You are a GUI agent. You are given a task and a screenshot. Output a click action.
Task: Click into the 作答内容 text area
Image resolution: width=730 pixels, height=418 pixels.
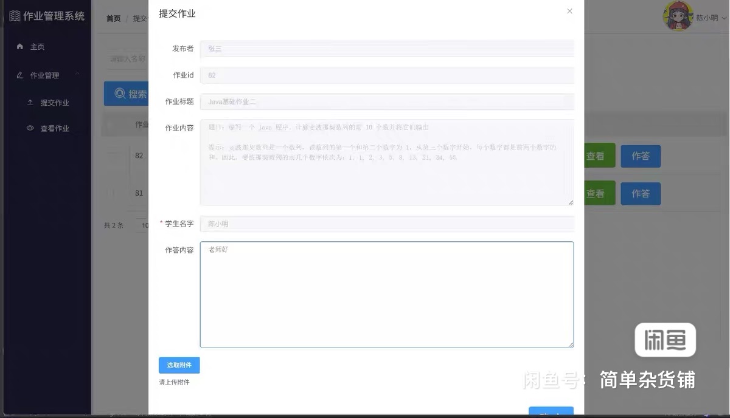(386, 295)
